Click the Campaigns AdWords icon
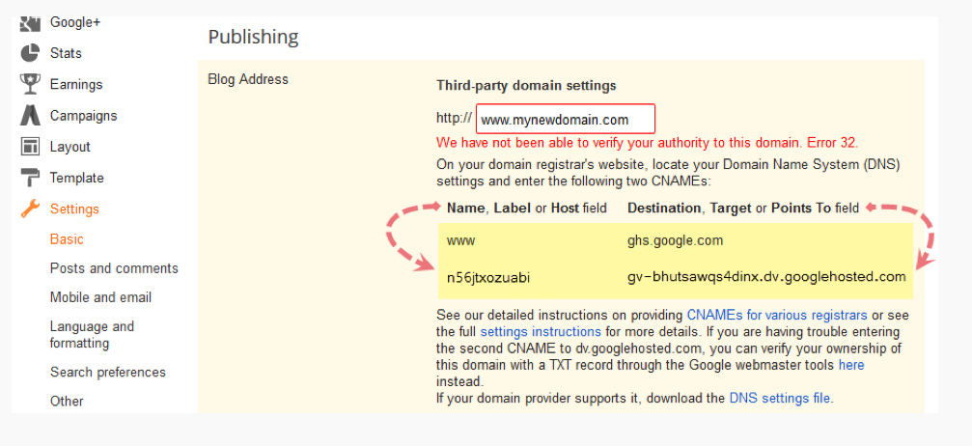972x446 pixels. tap(30, 116)
